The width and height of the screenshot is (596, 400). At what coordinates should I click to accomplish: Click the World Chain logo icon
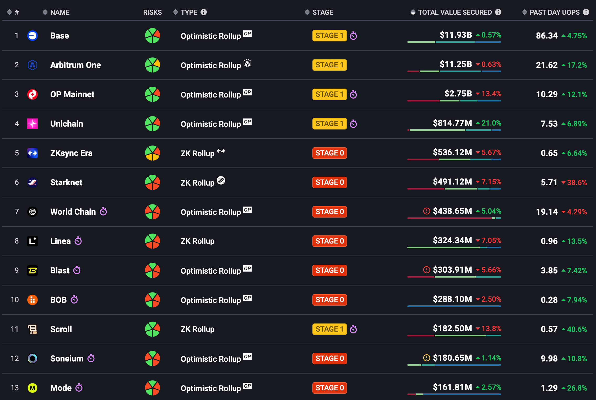32,212
